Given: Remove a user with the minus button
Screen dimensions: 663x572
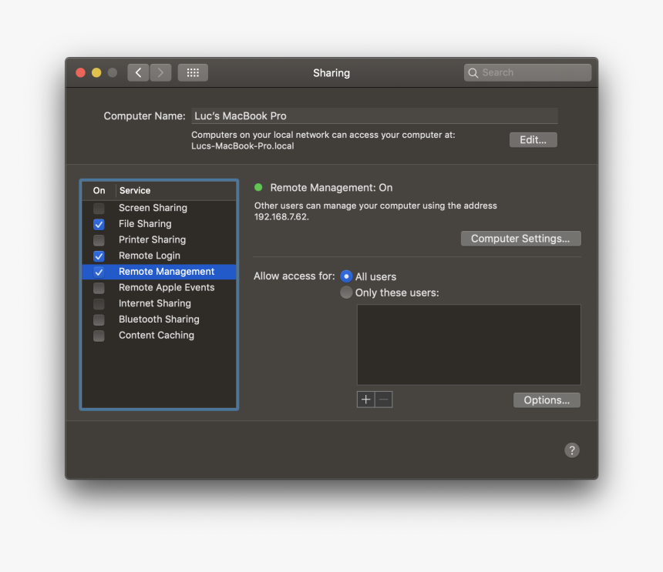Looking at the screenshot, I should pyautogui.click(x=383, y=400).
